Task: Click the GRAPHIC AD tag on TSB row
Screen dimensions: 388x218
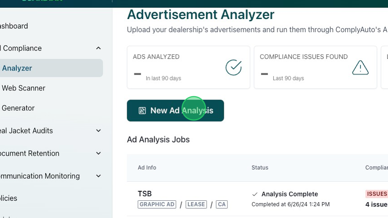Action: coord(157,204)
